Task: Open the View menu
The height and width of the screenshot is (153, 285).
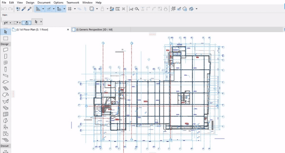Action: coord(20,2)
